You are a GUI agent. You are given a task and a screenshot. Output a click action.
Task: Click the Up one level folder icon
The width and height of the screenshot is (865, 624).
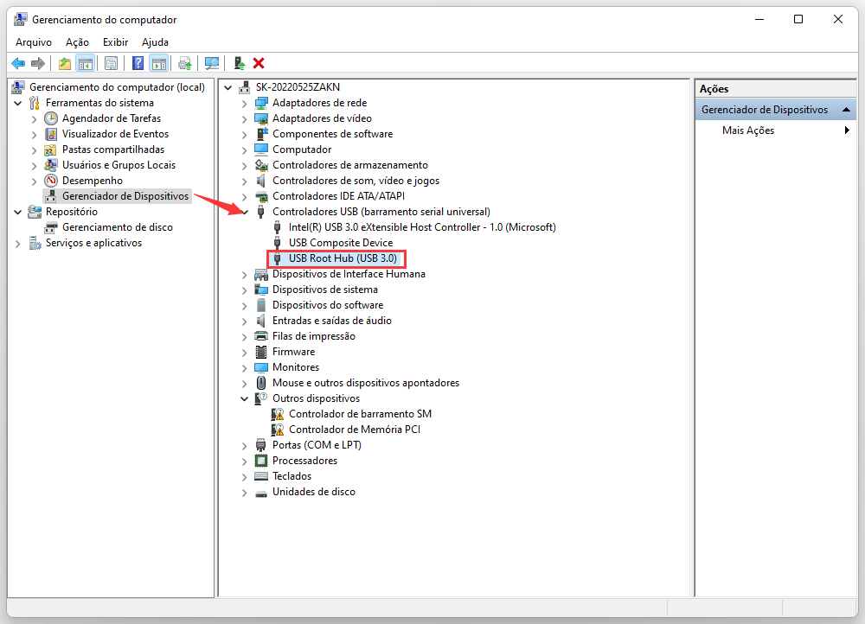pos(64,63)
